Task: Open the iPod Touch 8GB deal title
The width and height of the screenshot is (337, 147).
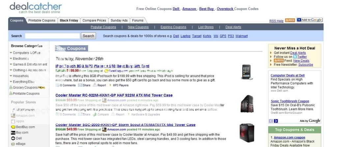Action: point(102,66)
